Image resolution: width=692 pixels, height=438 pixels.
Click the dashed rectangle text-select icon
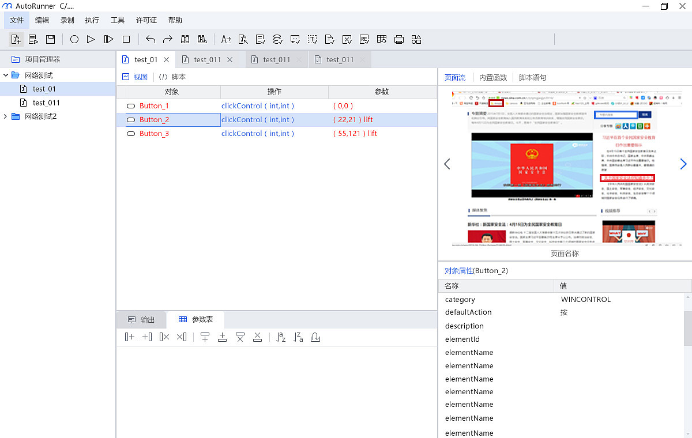point(312,39)
